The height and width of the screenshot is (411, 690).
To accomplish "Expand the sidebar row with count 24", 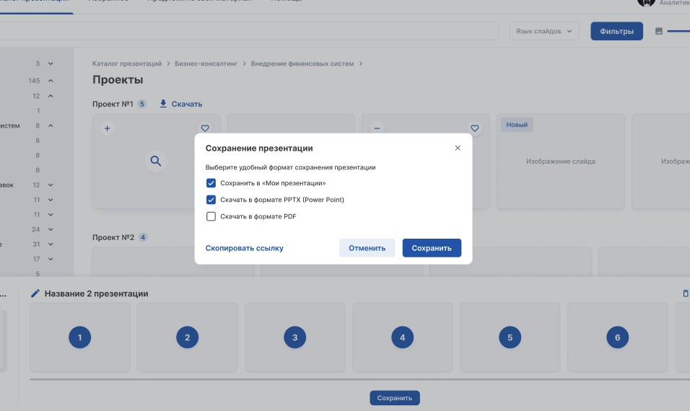I will pos(51,229).
